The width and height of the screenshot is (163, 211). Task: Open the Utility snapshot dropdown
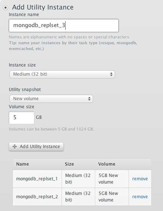point(51,99)
